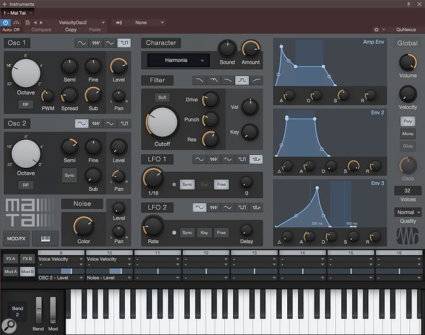Image resolution: width=425 pixels, height=335 pixels.
Task: Open the MOD/FX panel
Action: [16, 238]
